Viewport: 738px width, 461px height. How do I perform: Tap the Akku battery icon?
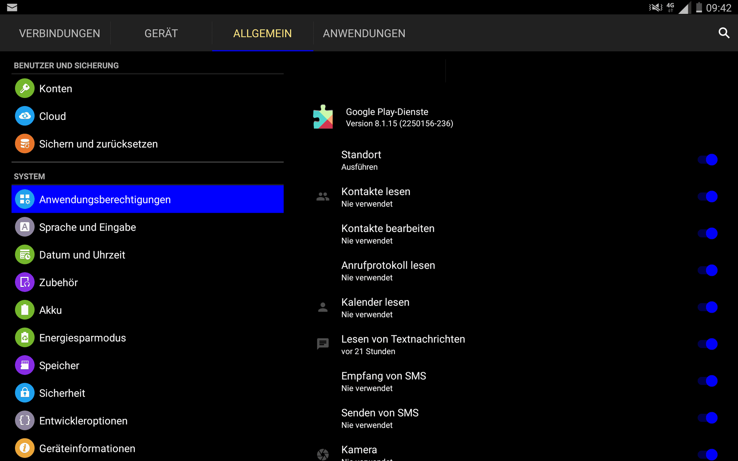[25, 310]
